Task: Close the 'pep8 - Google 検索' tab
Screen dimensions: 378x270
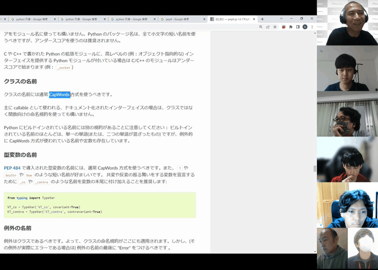Action: click(205, 19)
